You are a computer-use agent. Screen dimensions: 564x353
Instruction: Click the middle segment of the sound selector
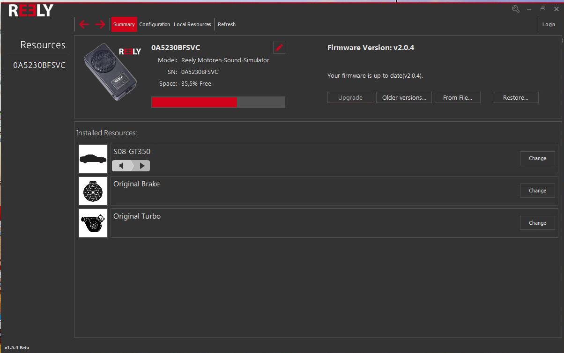point(131,165)
